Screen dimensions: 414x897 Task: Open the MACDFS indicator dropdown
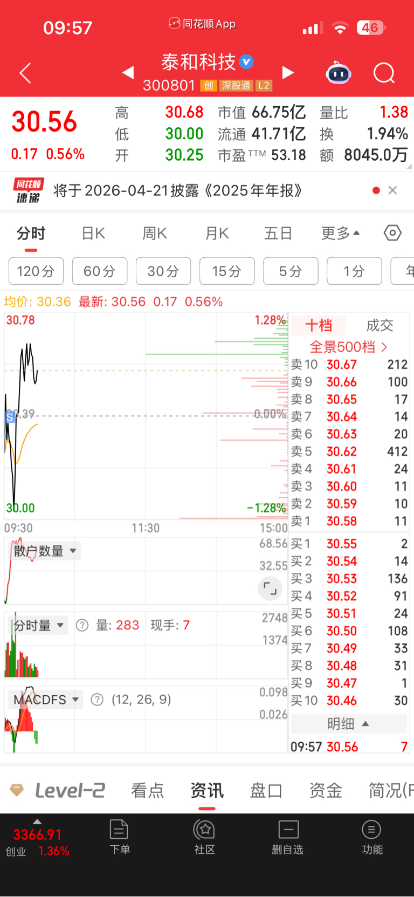(x=46, y=700)
